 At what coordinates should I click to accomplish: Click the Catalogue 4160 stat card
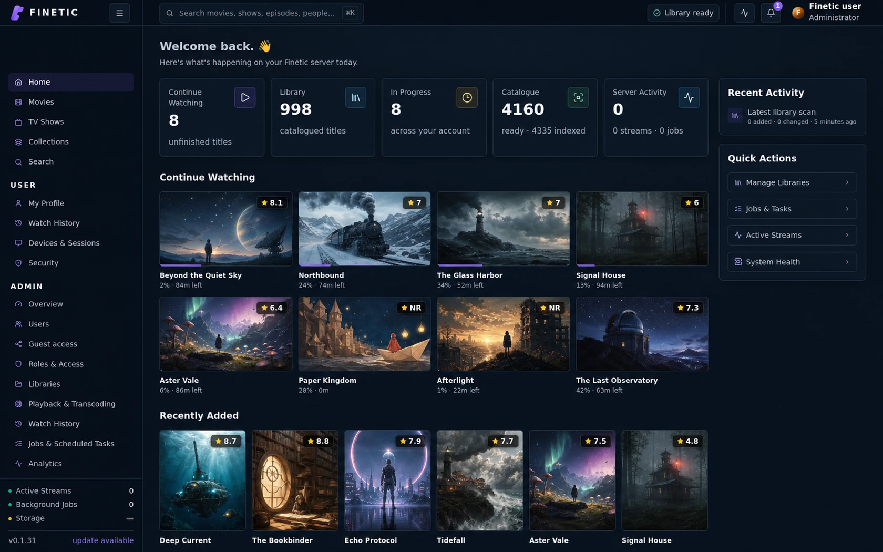tap(545, 117)
